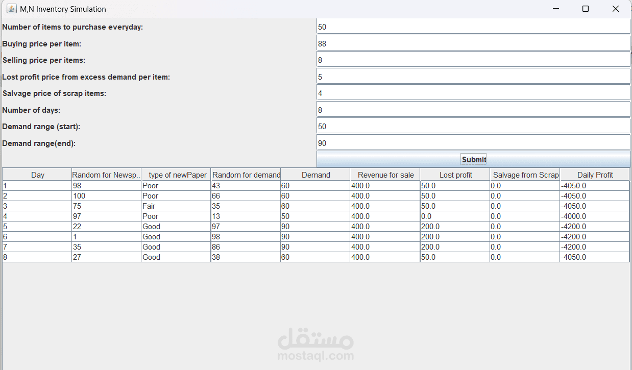
Task: Click the Random for Newsp.. column header
Action: [x=107, y=175]
